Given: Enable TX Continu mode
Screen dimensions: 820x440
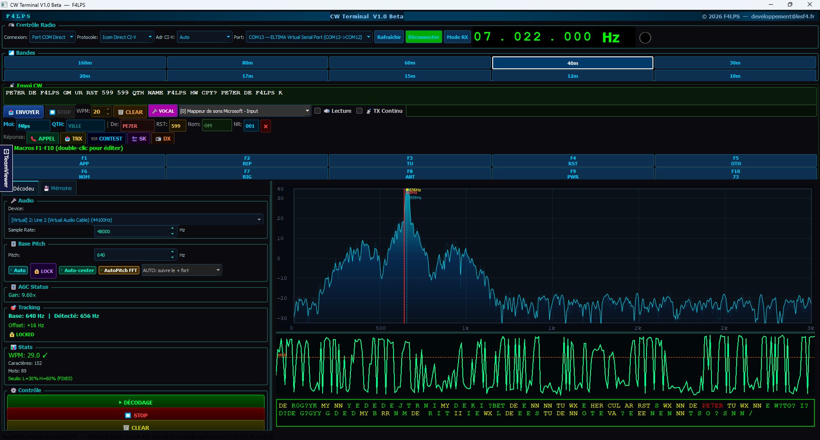Looking at the screenshot, I should coord(359,111).
